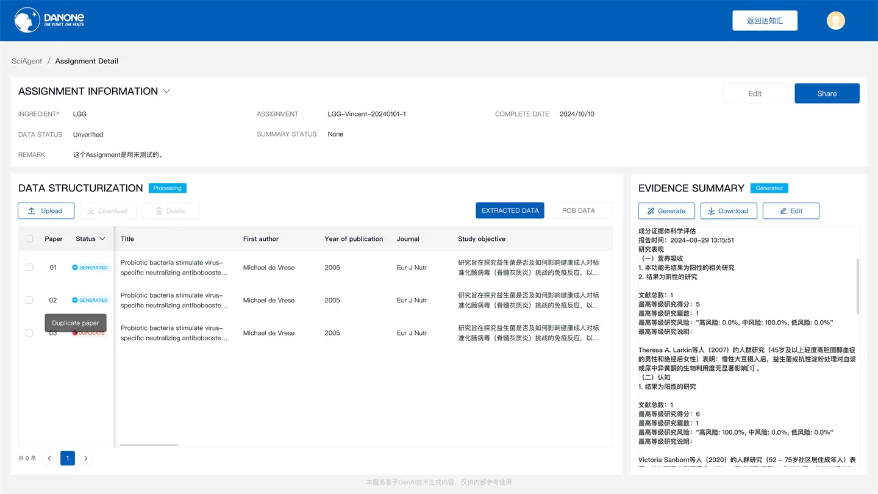This screenshot has width=878, height=494.
Task: Click the First author column header
Action: [x=261, y=239]
